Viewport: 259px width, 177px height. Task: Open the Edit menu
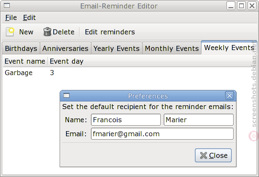[29, 17]
